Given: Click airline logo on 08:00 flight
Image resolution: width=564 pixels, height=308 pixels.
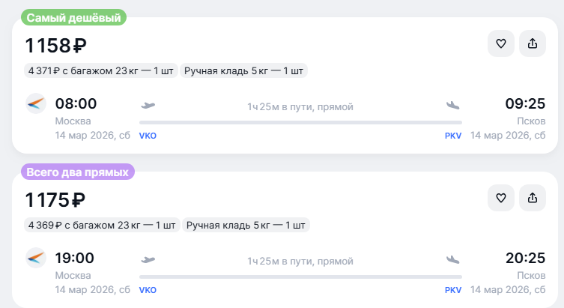Looking at the screenshot, I should pyautogui.click(x=36, y=104).
